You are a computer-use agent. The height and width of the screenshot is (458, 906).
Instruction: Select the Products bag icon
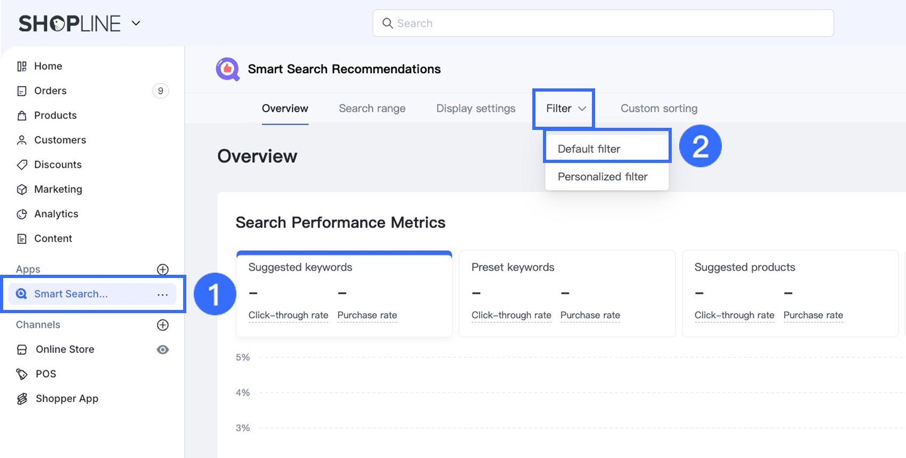pos(22,116)
